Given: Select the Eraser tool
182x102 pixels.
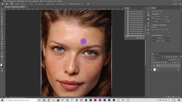Looking at the screenshot, I should [2, 37].
